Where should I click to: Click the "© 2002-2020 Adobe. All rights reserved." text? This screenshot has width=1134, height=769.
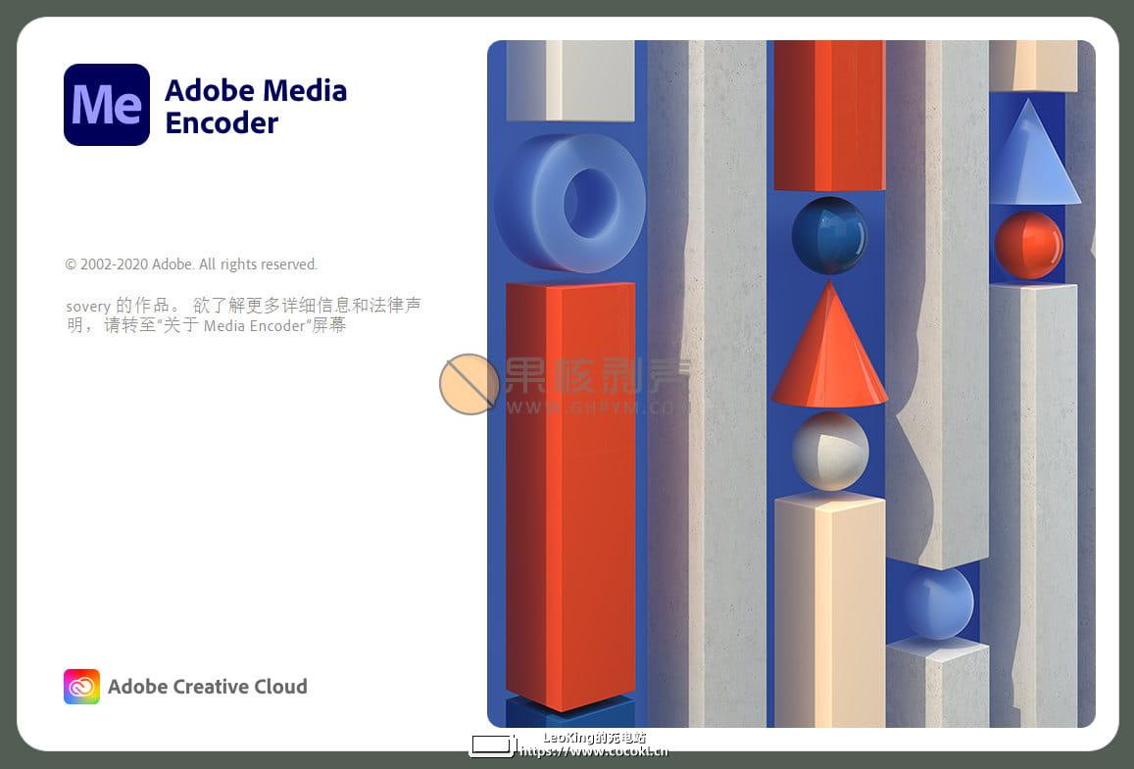pos(191,264)
